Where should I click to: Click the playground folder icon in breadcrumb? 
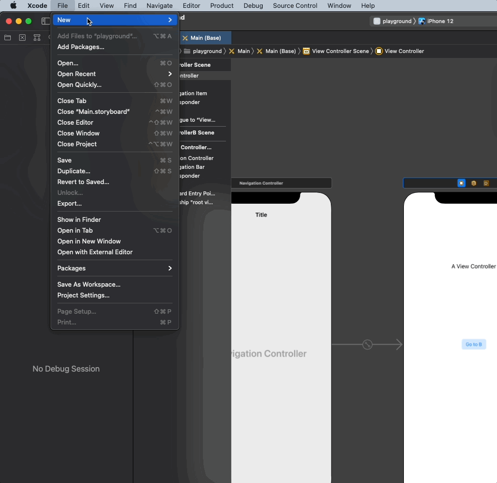click(x=187, y=51)
